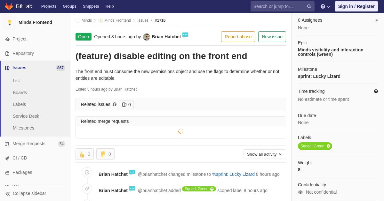Click speech bubble beside label activity author
The width and height of the screenshot is (384, 201).
click(x=132, y=189)
